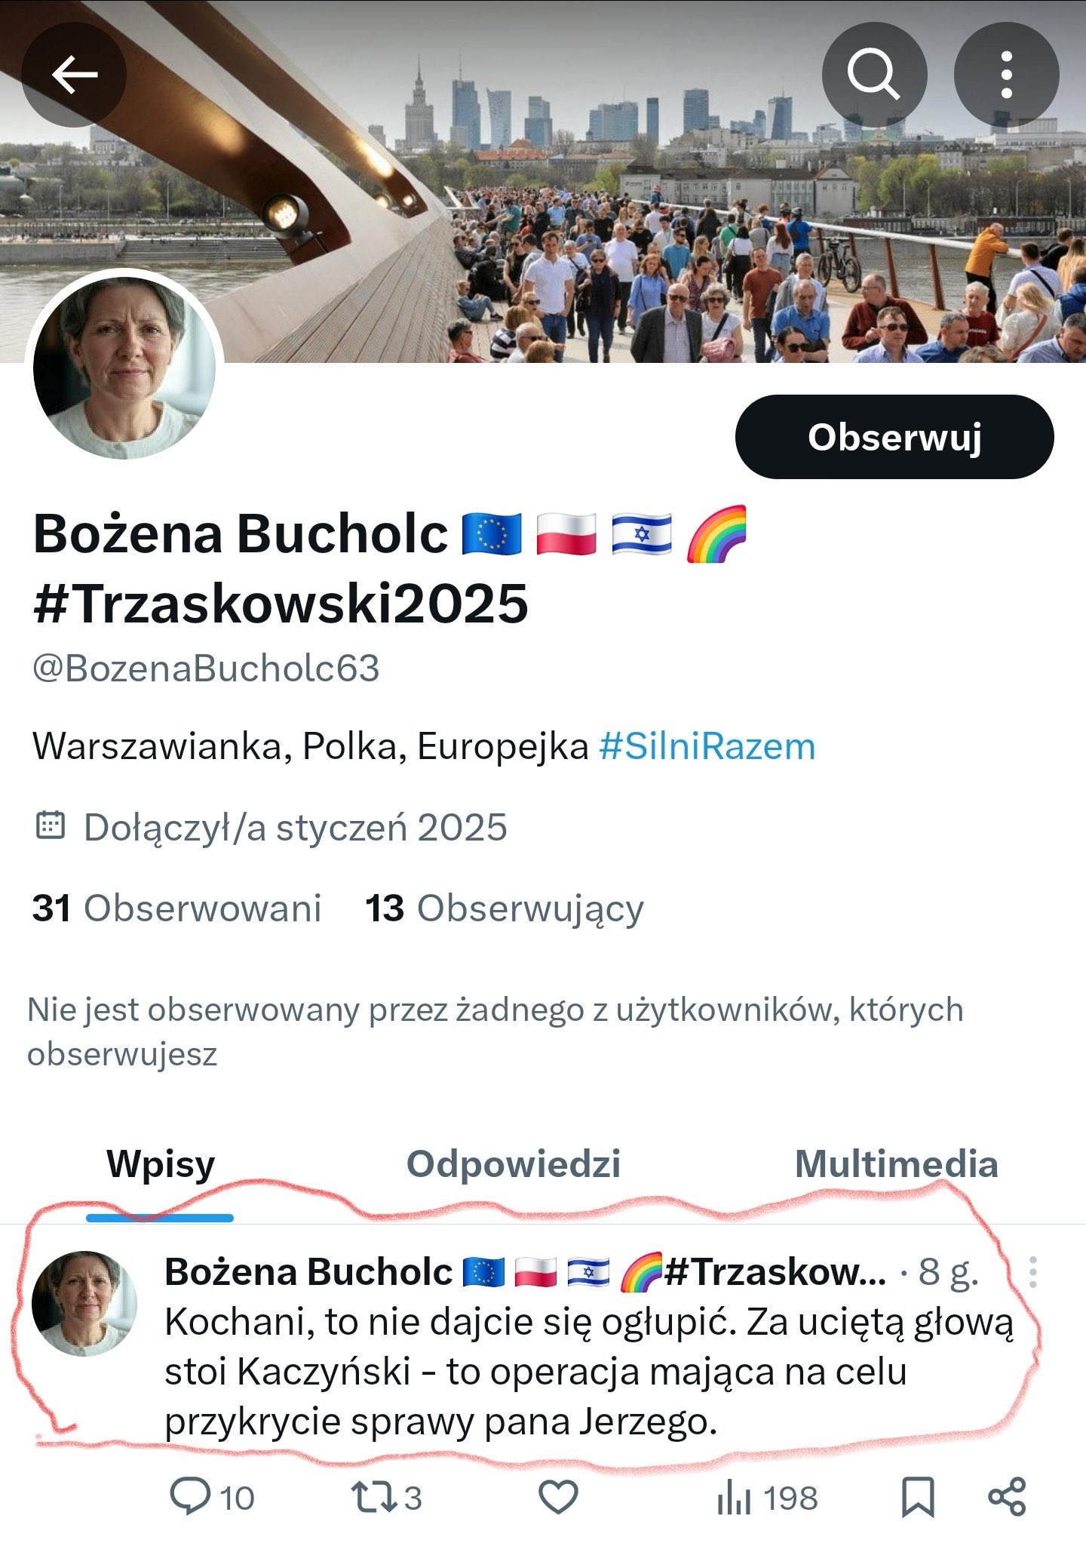Open the three-dot profile options menu

tap(1006, 75)
